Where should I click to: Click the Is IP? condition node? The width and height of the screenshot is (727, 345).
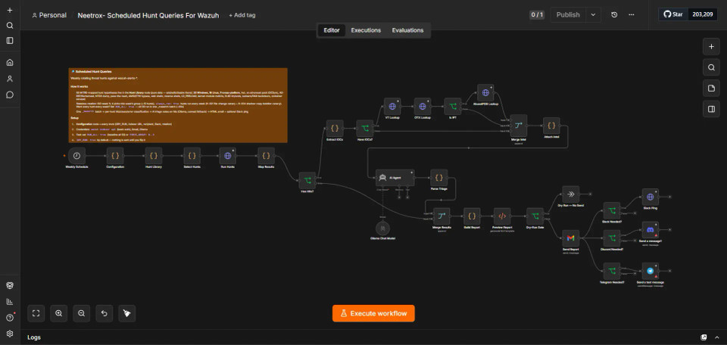[453, 107]
